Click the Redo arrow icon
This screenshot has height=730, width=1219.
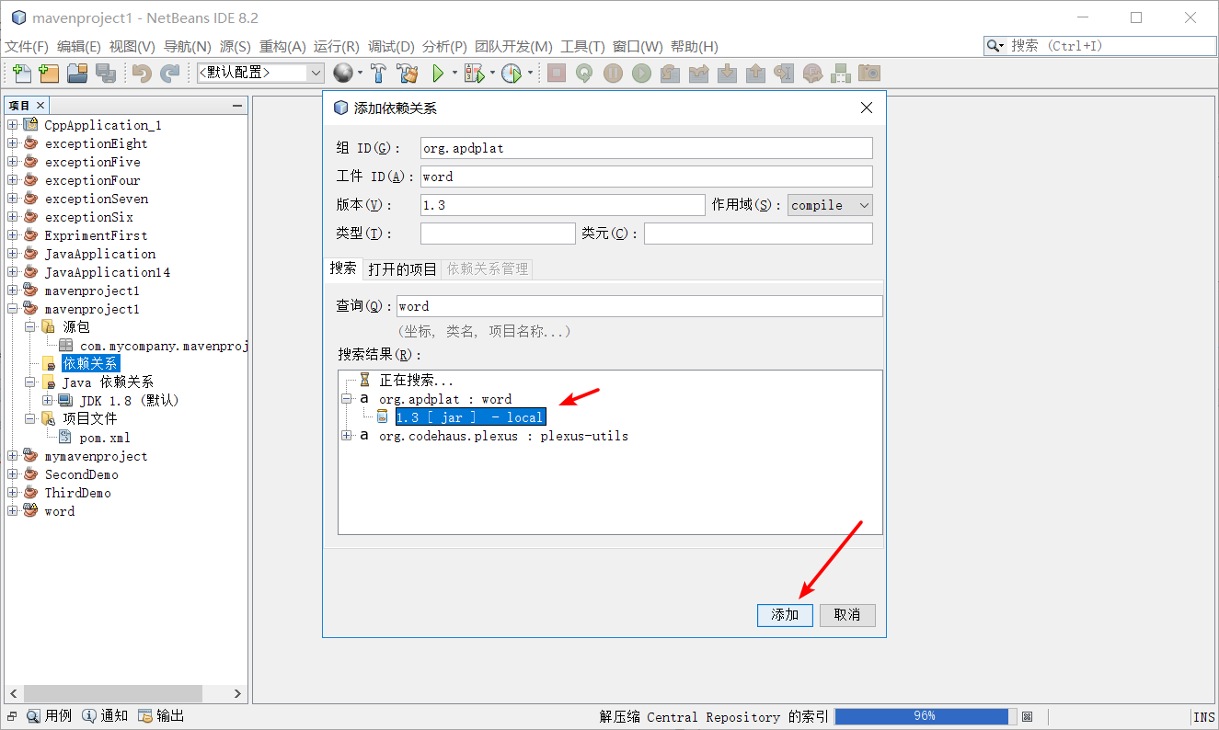(170, 73)
